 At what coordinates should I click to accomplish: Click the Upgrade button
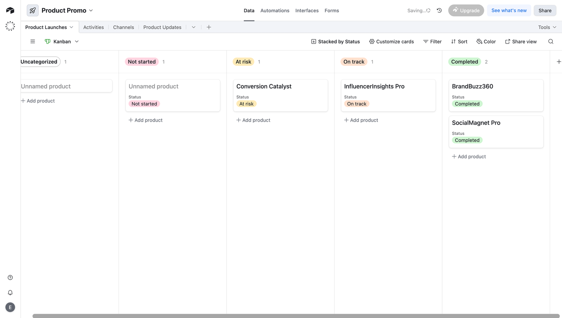(x=466, y=10)
